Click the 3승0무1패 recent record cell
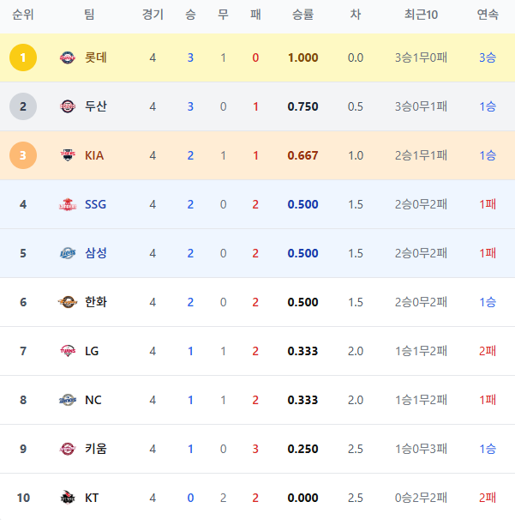The height and width of the screenshot is (520, 515). (x=421, y=106)
